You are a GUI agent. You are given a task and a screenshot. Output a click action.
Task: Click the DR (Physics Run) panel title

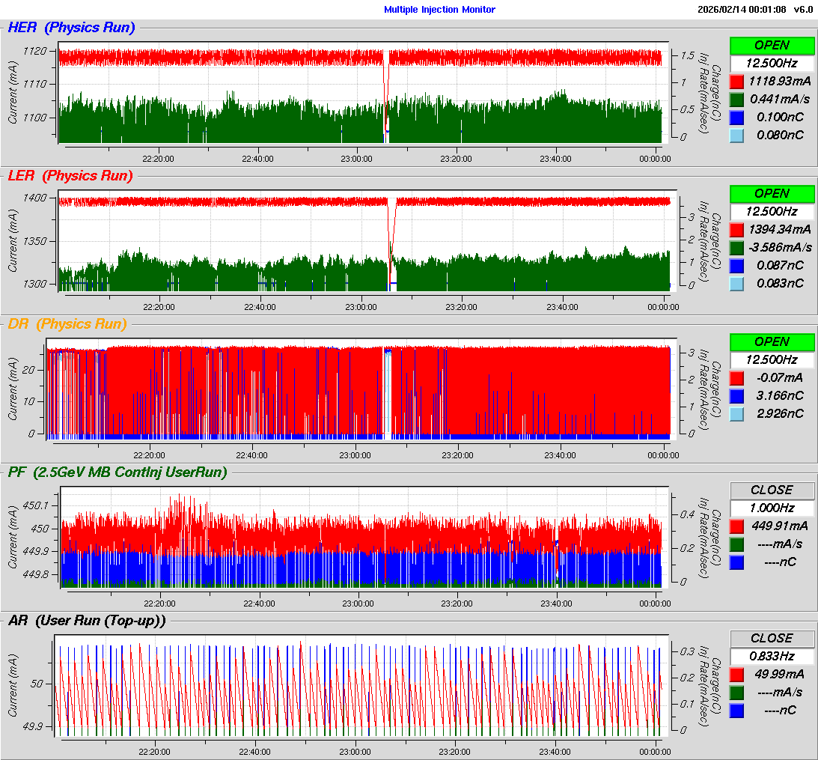click(x=67, y=324)
